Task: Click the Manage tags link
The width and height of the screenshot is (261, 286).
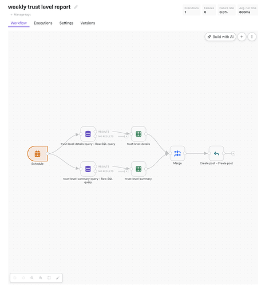Action: [x=21, y=14]
